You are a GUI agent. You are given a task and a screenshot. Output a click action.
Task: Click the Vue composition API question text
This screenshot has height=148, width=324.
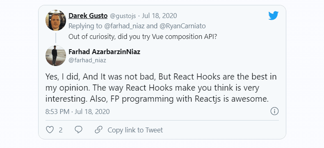point(143,37)
